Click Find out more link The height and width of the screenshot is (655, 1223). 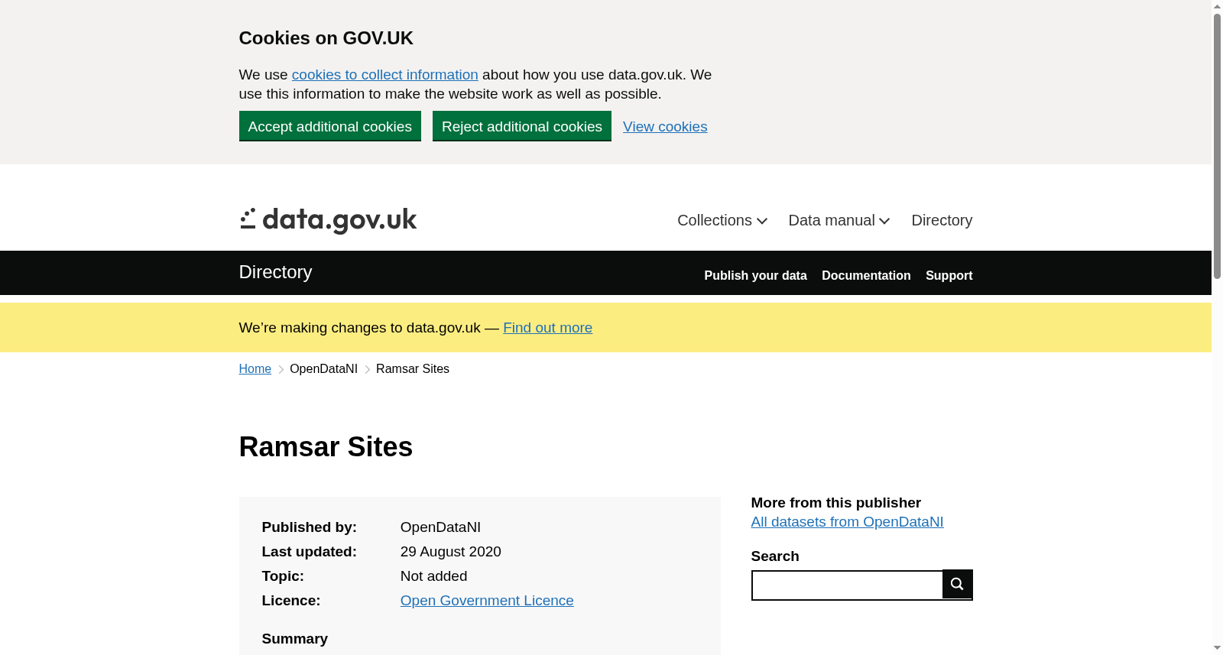click(547, 328)
